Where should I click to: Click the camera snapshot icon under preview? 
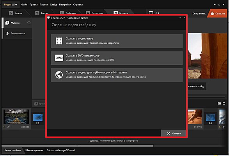click(x=219, y=103)
